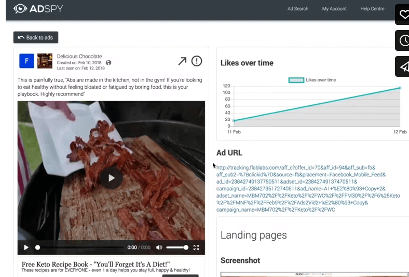The height and width of the screenshot is (277, 409).
Task: Enter fullscreen mode on the video
Action: click(196, 247)
